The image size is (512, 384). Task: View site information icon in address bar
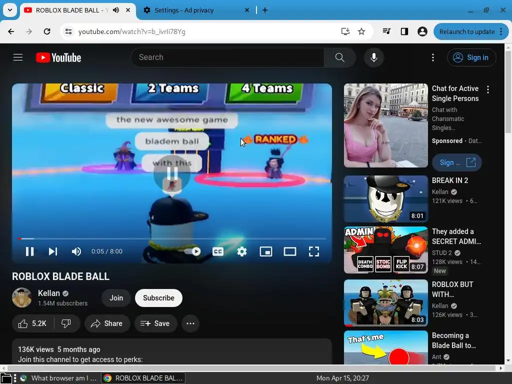[68, 31]
